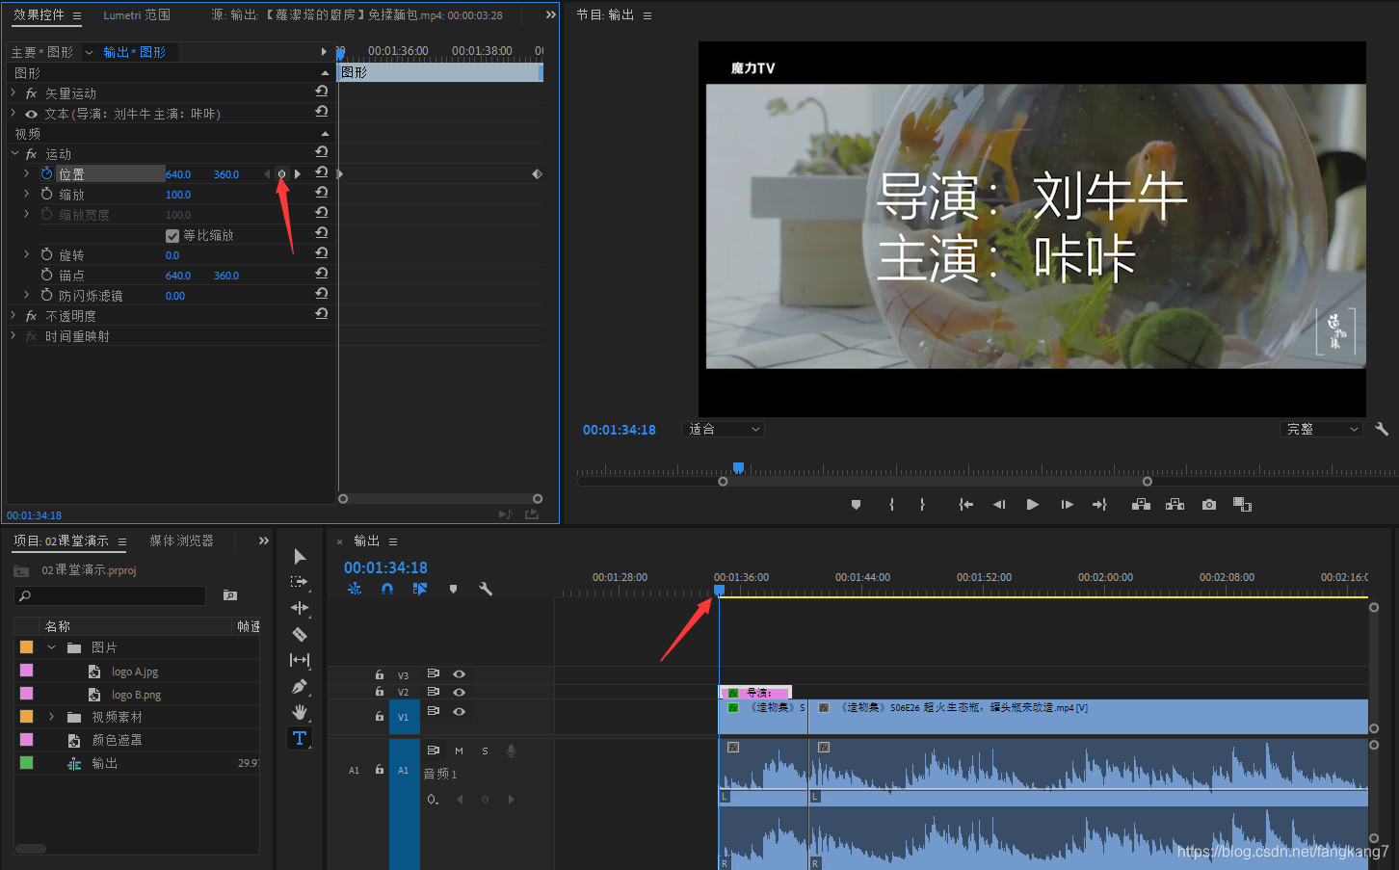1399x870 pixels.
Task: Toggle Scale stopwatch animation
Action: coord(46,194)
